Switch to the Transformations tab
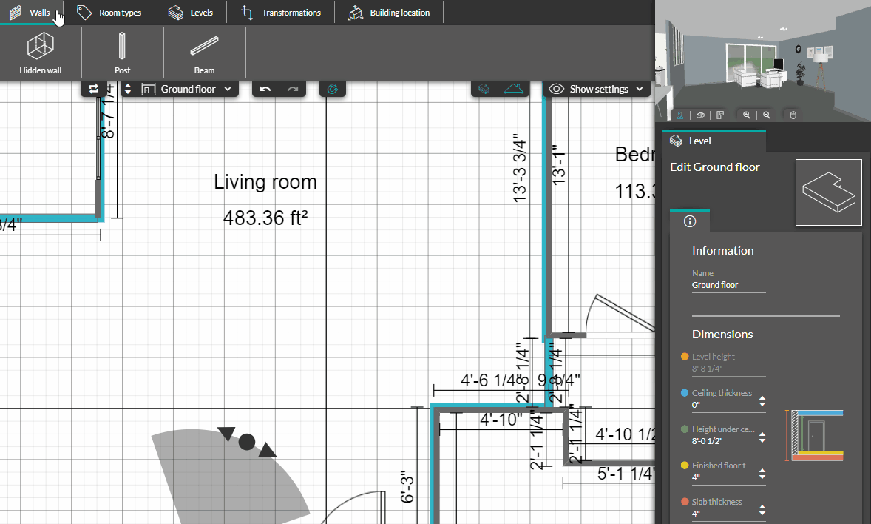The height and width of the screenshot is (524, 871). [279, 12]
